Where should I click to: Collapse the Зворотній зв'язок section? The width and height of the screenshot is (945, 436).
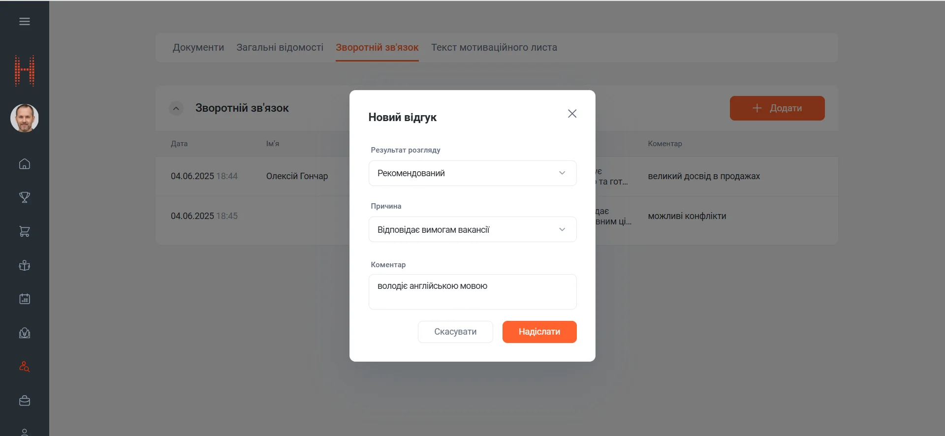coord(176,108)
